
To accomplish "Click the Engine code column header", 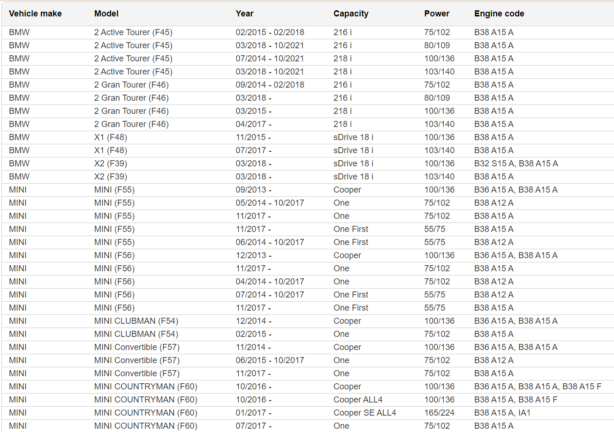I will click(x=499, y=14).
